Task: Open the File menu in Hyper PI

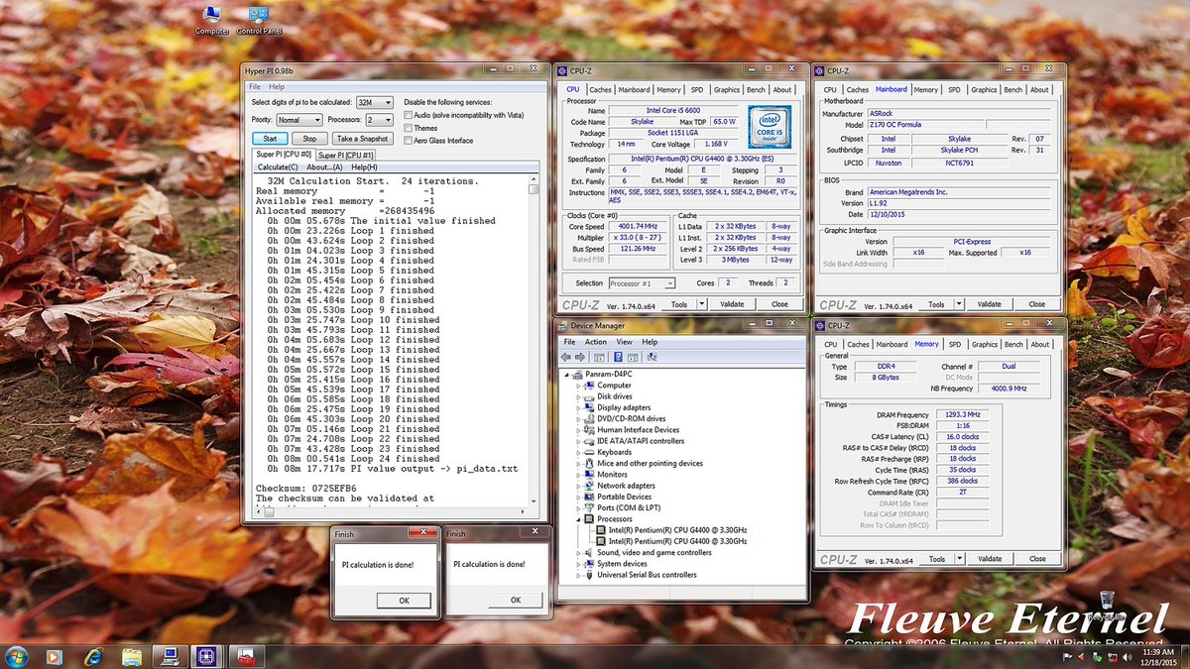Action: 255,87
